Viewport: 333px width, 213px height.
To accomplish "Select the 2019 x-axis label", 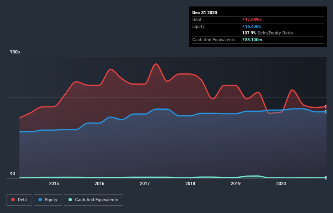I will [x=236, y=183].
